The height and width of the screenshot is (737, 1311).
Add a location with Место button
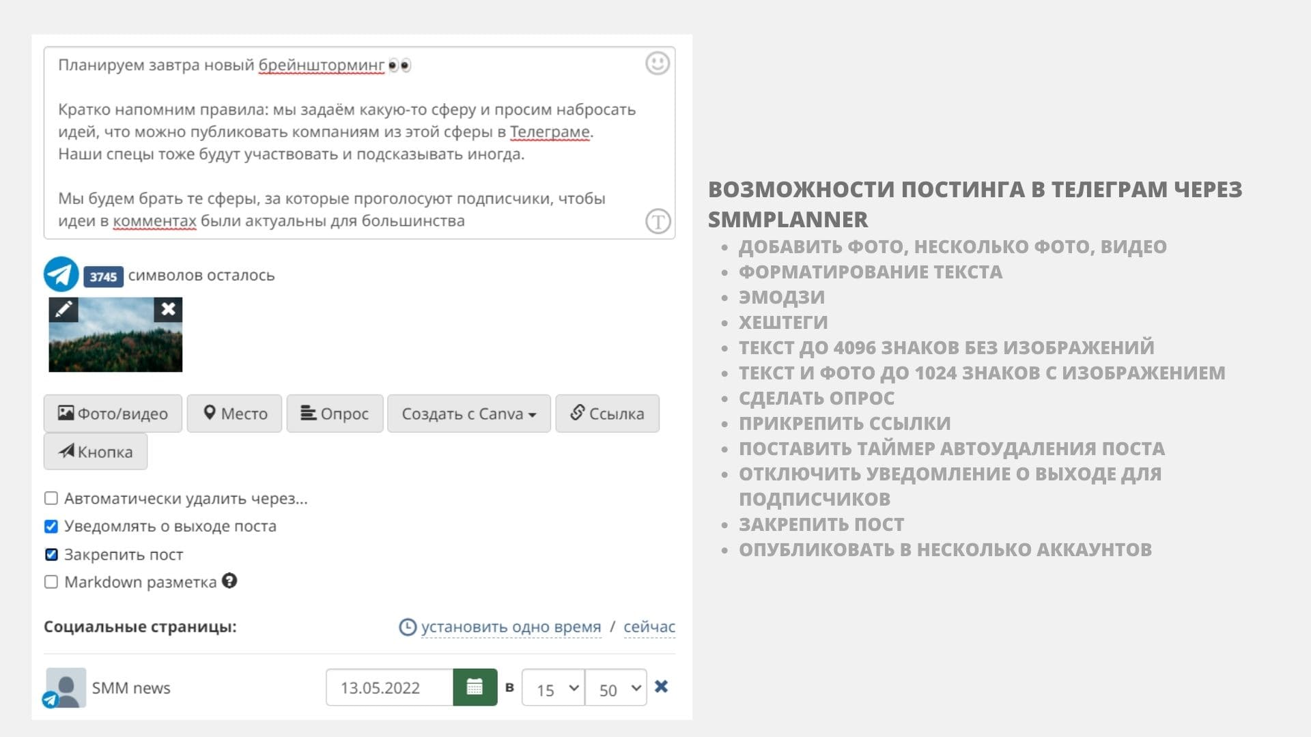pos(234,414)
